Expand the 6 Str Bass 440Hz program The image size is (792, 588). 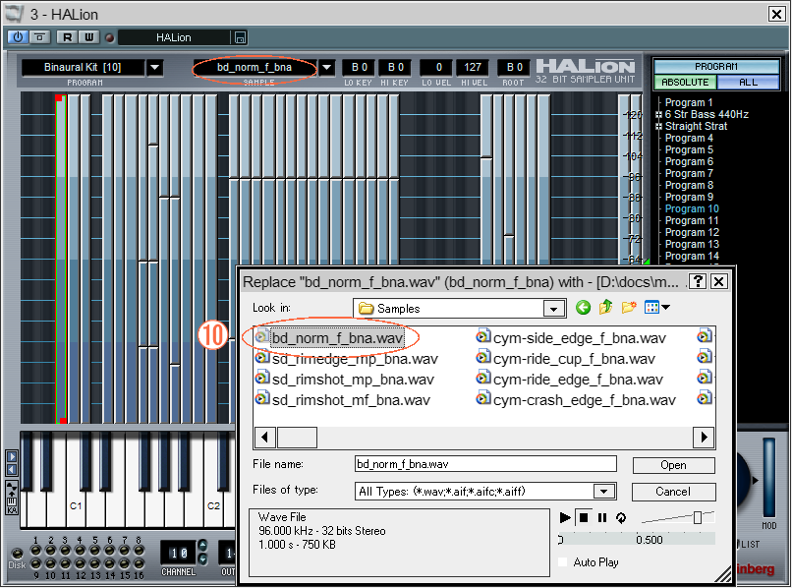point(658,115)
